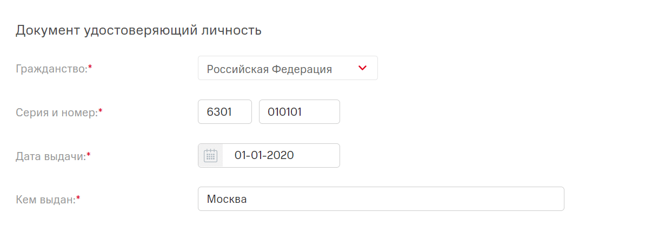Click the Документ удостоверяющий личность heading
665x238 pixels.
point(138,30)
